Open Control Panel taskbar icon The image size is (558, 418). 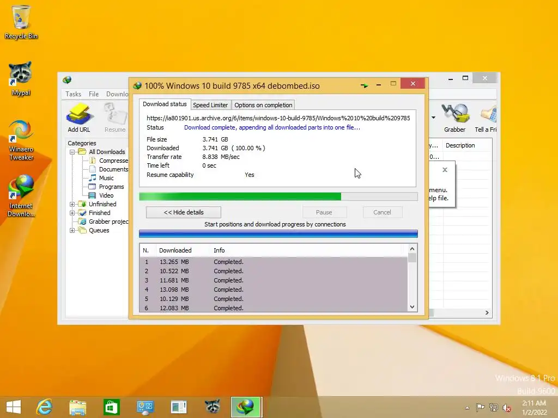point(145,407)
